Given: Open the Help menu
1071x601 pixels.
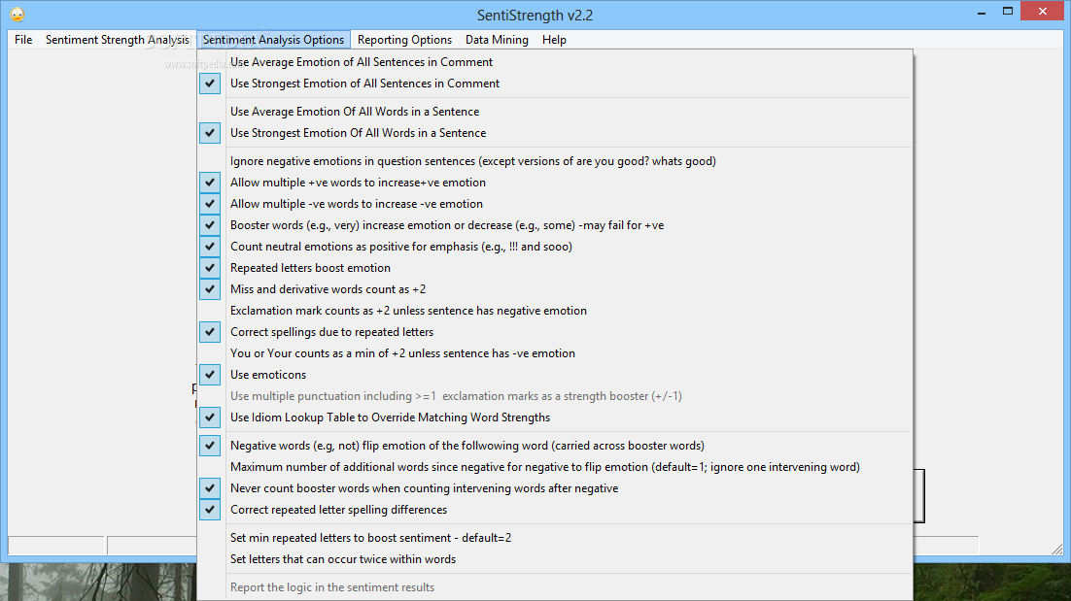Looking at the screenshot, I should pos(554,40).
